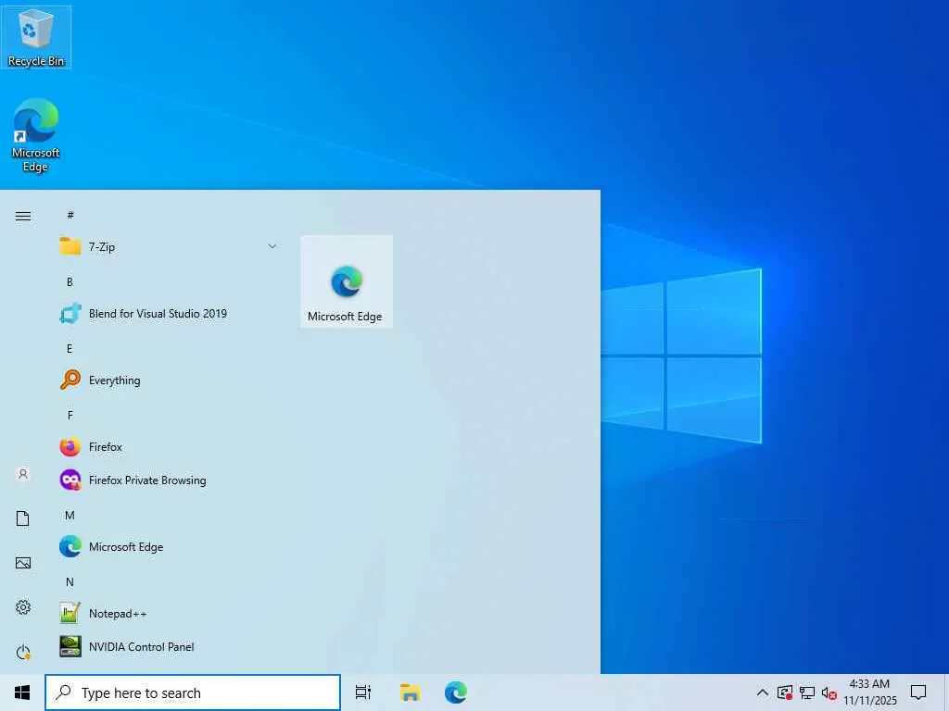949x711 pixels.
Task: Open the taskbar clock showing 4:33 AM
Action: point(869,692)
